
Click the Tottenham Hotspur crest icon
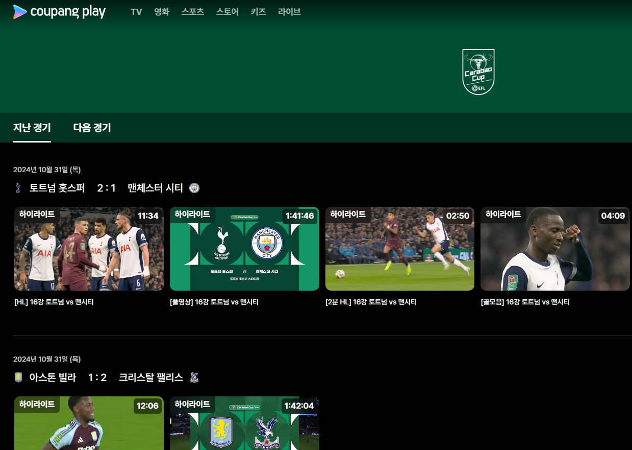(x=18, y=188)
